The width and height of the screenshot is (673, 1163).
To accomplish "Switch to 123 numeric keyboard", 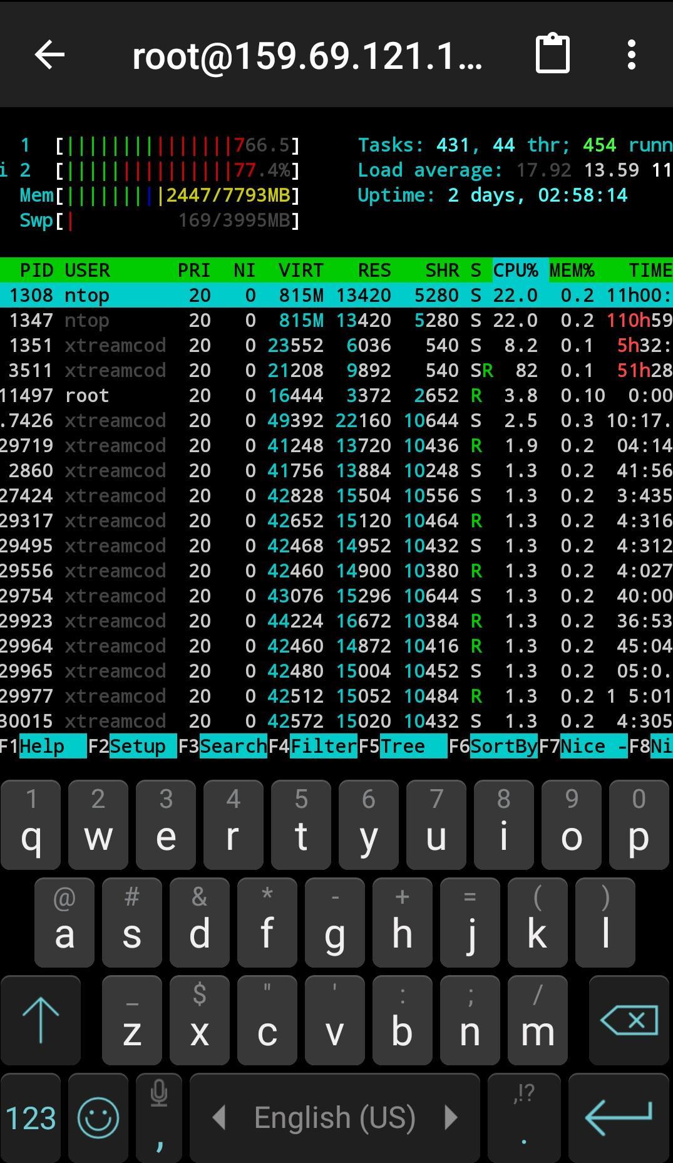I will (31, 1118).
